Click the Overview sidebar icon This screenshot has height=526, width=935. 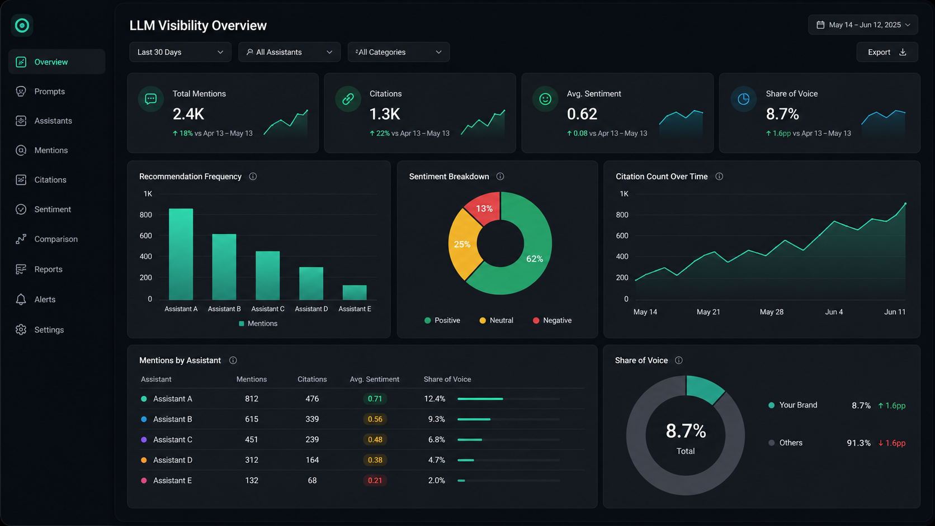coord(21,62)
